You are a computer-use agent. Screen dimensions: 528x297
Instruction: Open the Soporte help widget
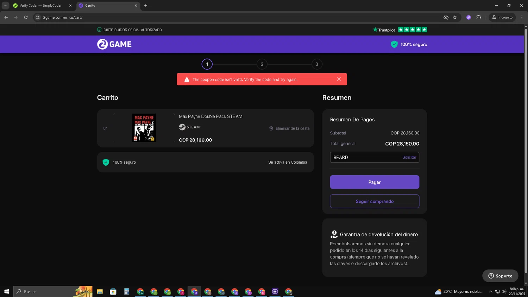tap(500, 276)
